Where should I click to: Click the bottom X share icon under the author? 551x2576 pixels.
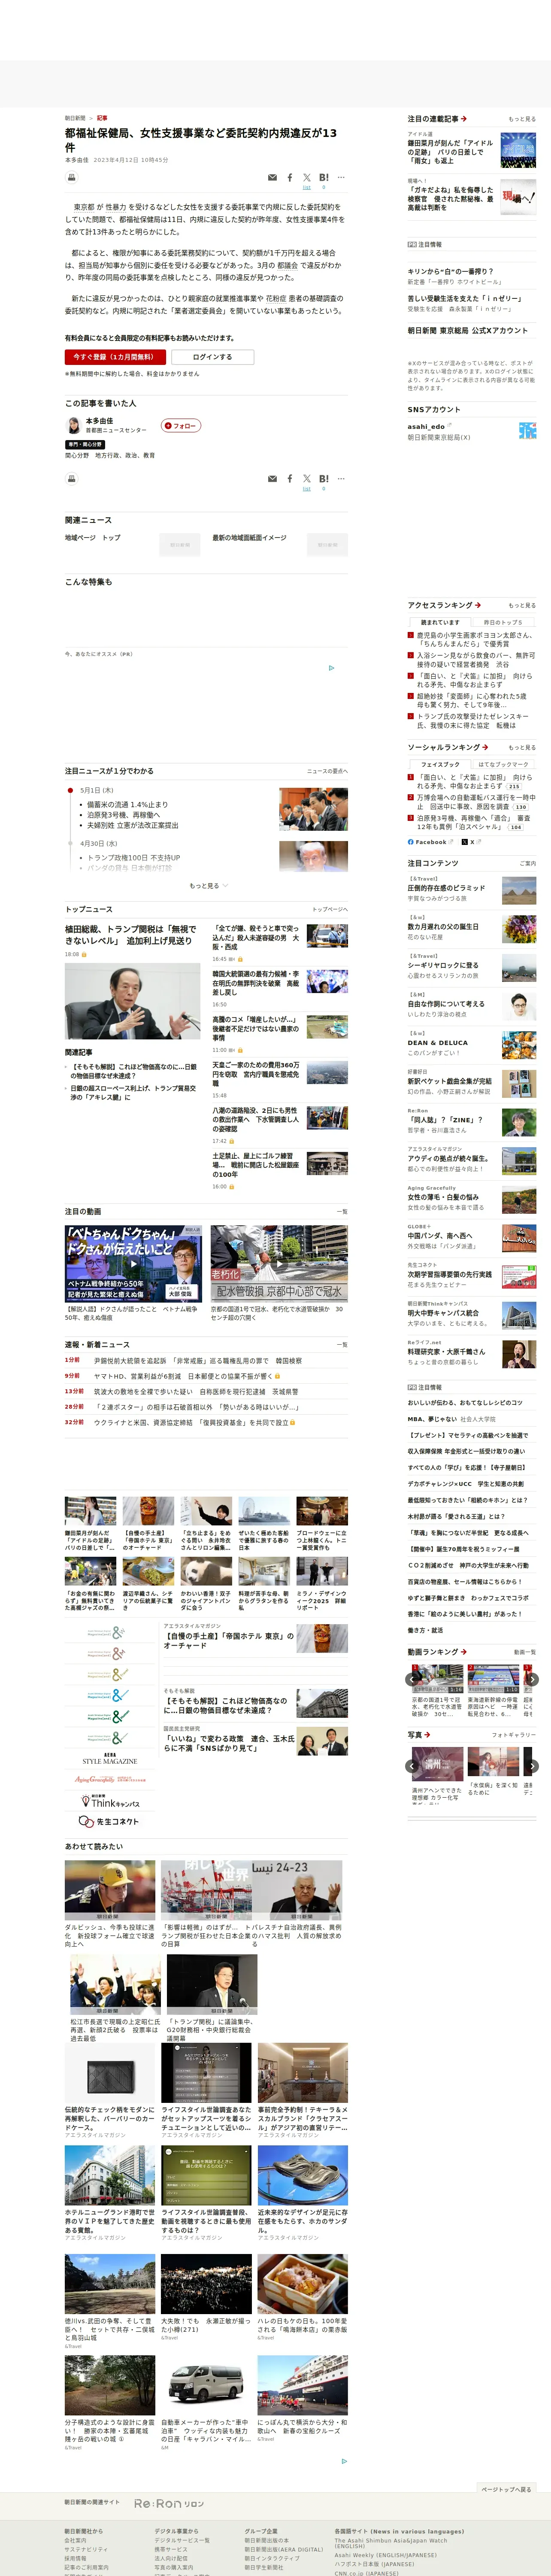point(307,479)
